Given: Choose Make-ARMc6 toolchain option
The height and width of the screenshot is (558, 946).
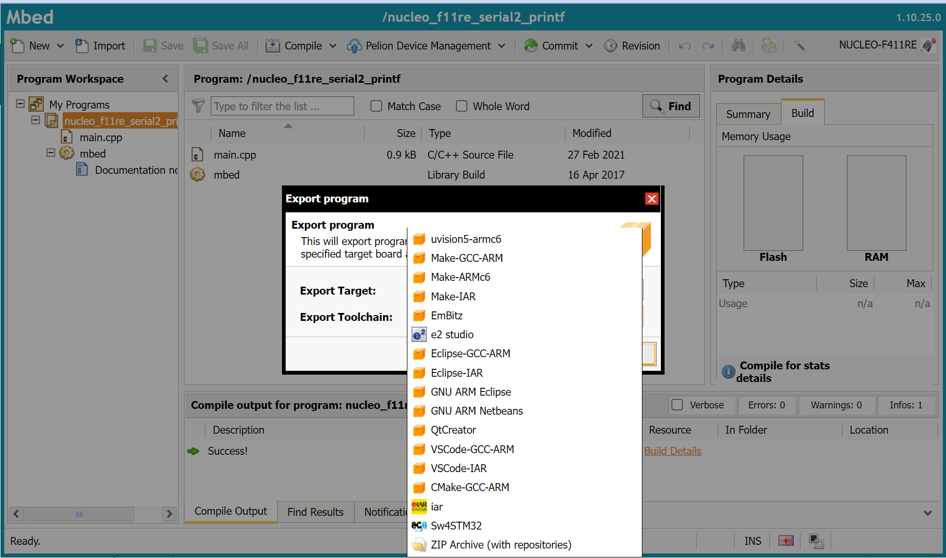Looking at the screenshot, I should (x=525, y=277).
